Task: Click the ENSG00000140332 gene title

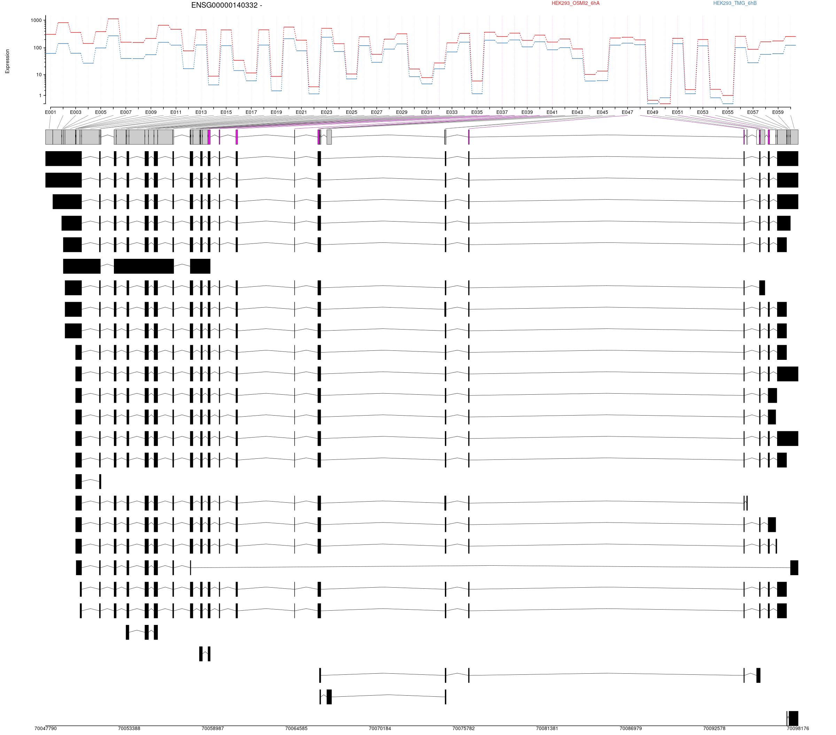Action: point(226,5)
